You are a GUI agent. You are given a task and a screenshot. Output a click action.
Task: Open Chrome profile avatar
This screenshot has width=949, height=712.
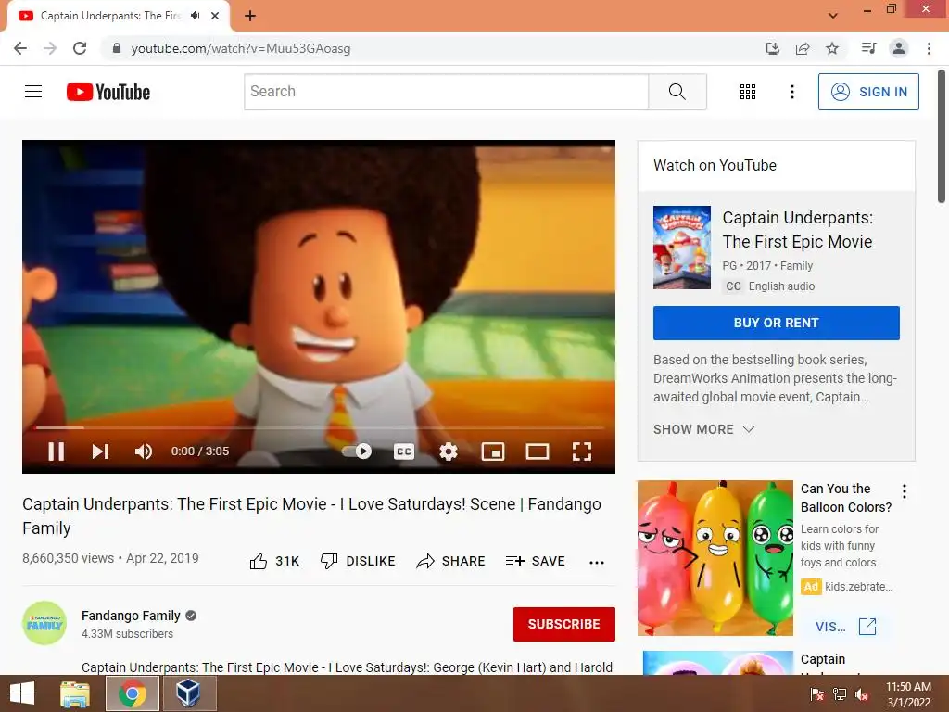coord(899,48)
